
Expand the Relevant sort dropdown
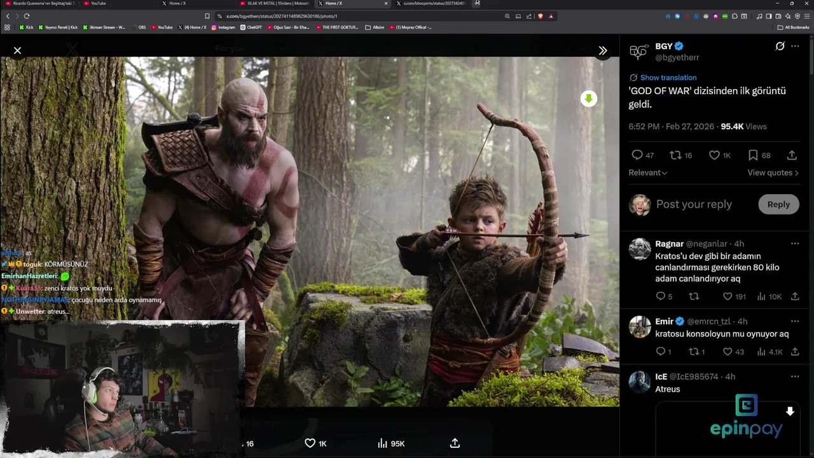tap(648, 173)
